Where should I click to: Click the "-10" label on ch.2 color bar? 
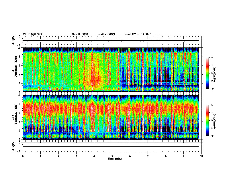(x=212, y=136)
